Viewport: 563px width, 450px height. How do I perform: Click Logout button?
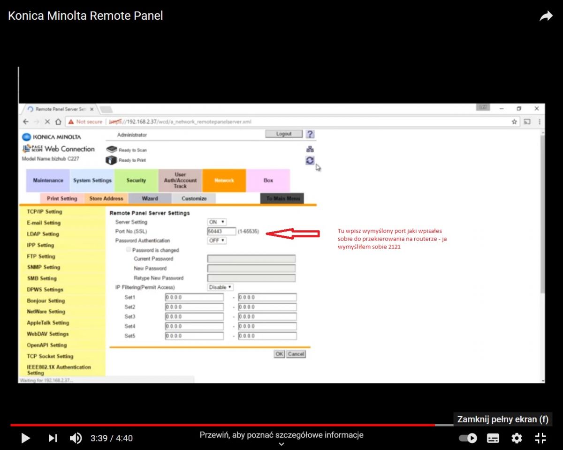click(284, 134)
